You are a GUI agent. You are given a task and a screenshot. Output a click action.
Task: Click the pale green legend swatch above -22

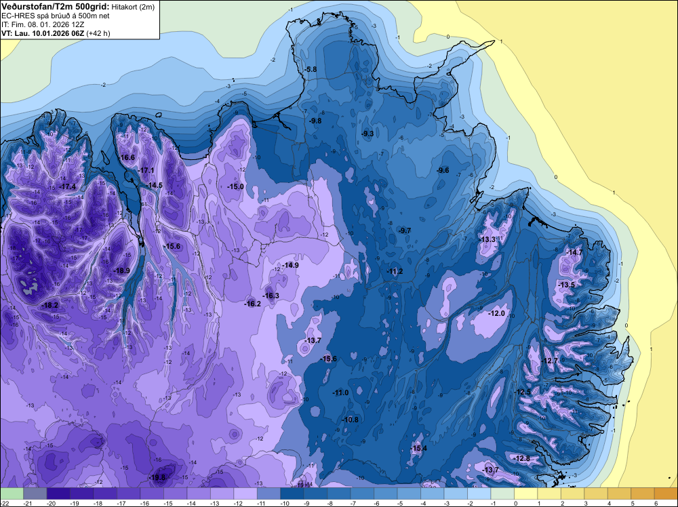[12, 493]
